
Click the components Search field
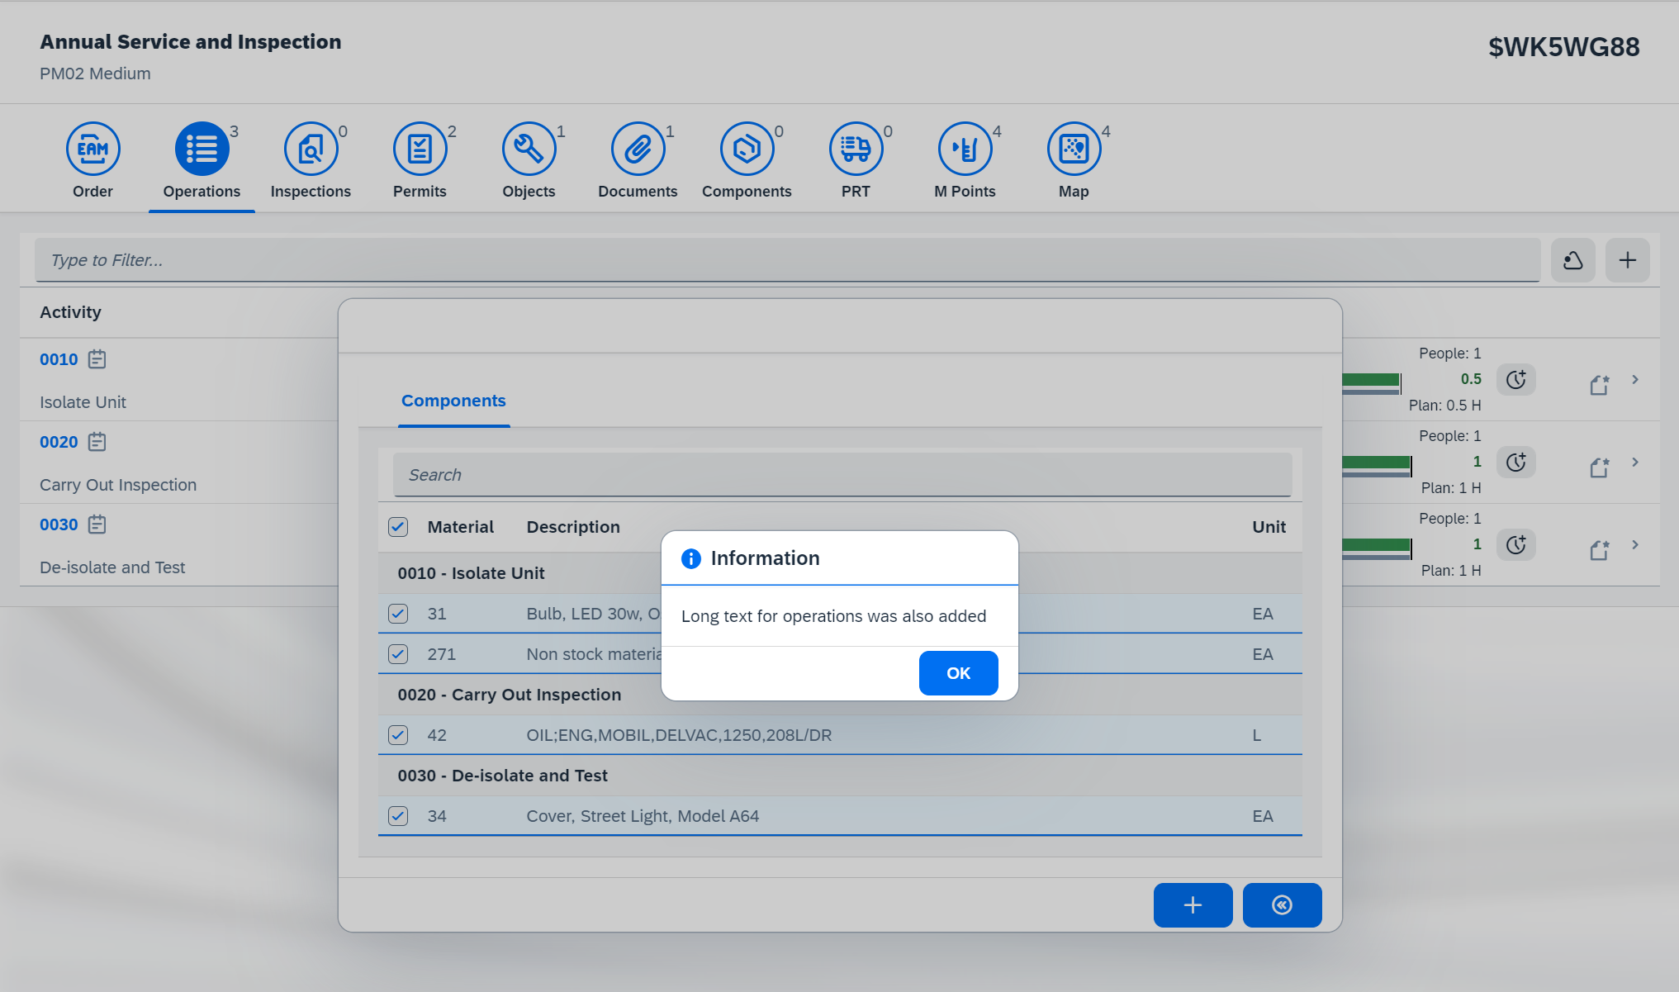[842, 475]
